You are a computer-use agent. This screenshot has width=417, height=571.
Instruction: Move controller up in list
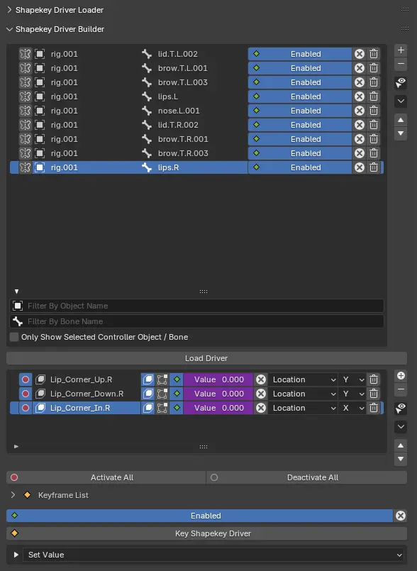(x=401, y=120)
